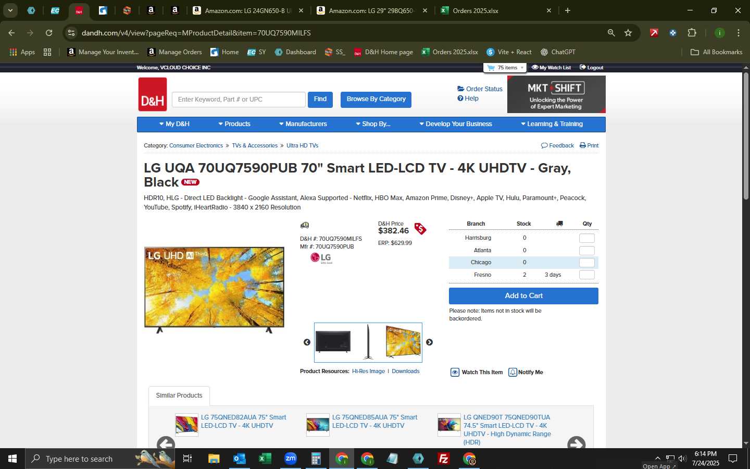This screenshot has width=750, height=469.
Task: Show next thumbnail with right arrow
Action: click(429, 342)
